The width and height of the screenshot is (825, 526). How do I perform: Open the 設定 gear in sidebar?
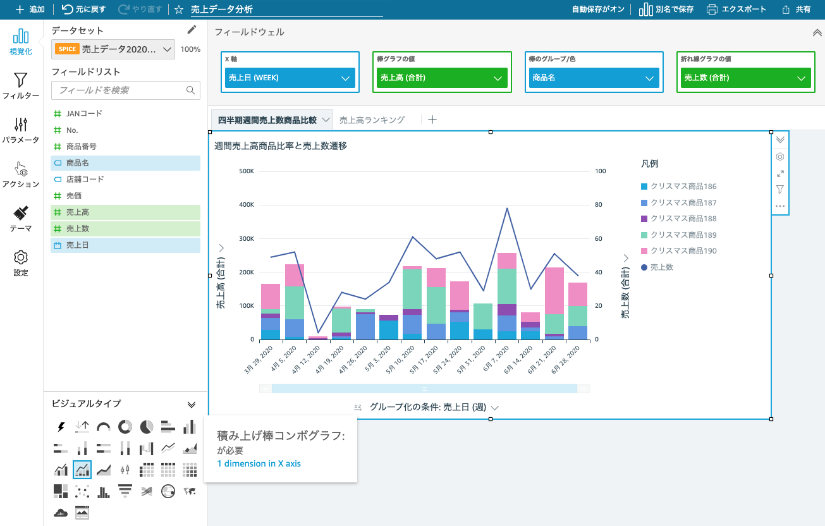(21, 263)
